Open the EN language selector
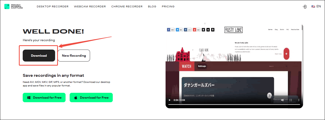 click(x=316, y=7)
